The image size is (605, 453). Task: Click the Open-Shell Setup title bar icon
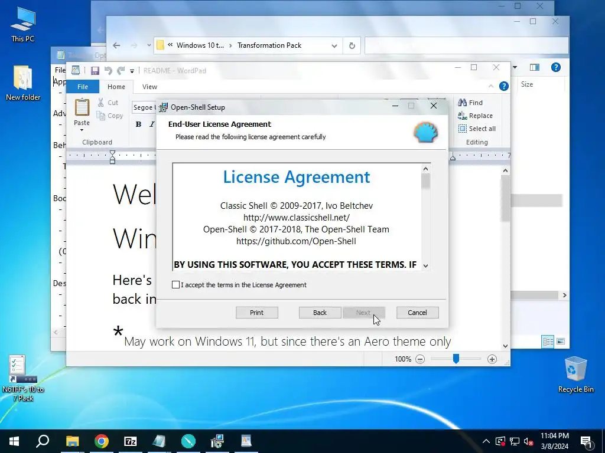(x=164, y=107)
